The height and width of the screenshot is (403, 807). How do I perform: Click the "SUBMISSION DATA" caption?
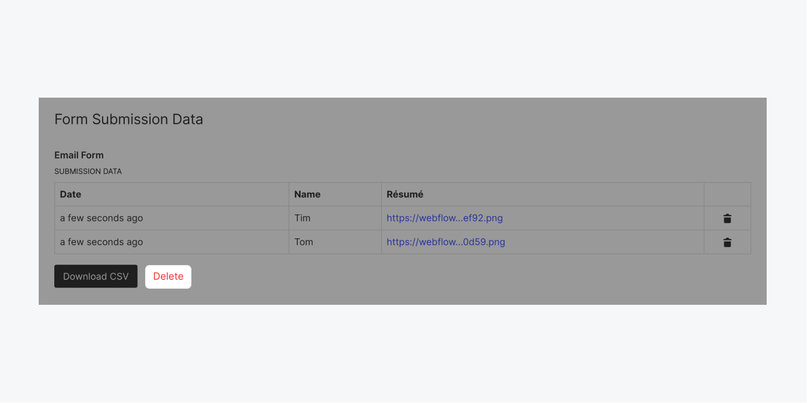pyautogui.click(x=88, y=172)
